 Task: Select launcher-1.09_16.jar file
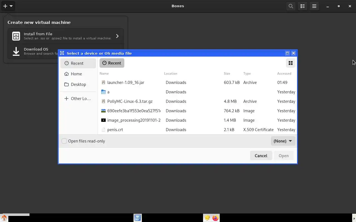click(x=197, y=82)
